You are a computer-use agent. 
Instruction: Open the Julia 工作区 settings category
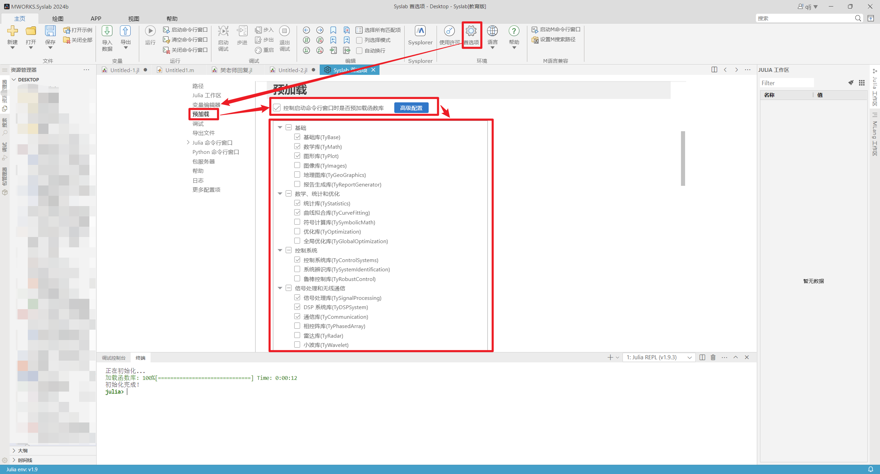pyautogui.click(x=207, y=95)
